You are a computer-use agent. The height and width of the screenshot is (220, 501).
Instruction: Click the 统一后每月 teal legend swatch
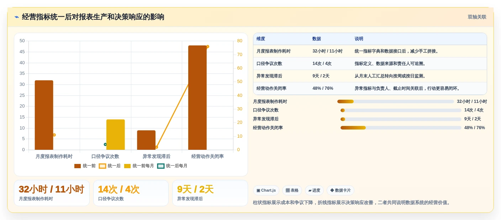pos(161,166)
